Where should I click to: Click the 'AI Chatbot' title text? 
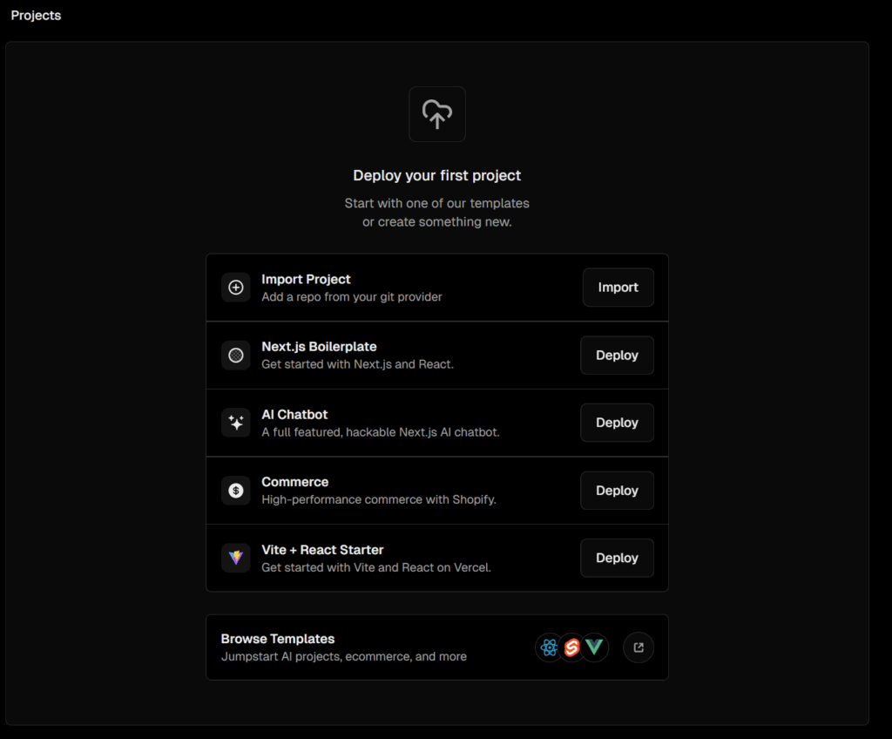coord(294,415)
